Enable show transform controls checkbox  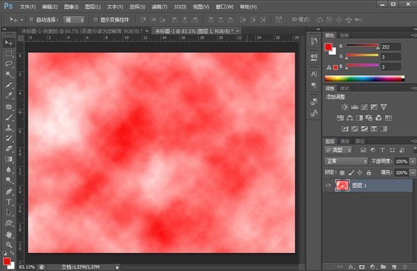click(x=95, y=19)
